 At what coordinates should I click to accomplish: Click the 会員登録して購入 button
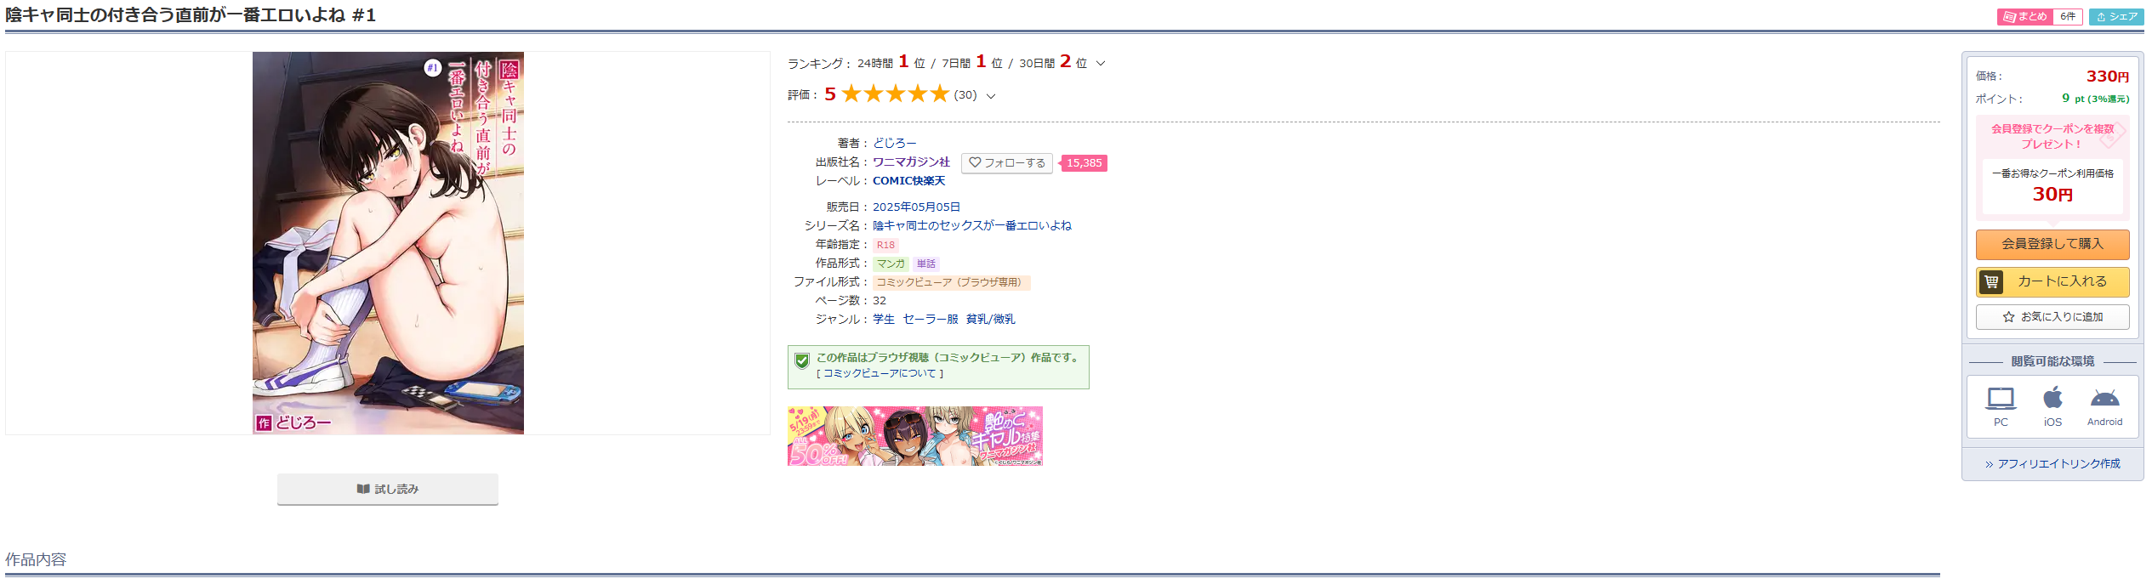click(2052, 244)
